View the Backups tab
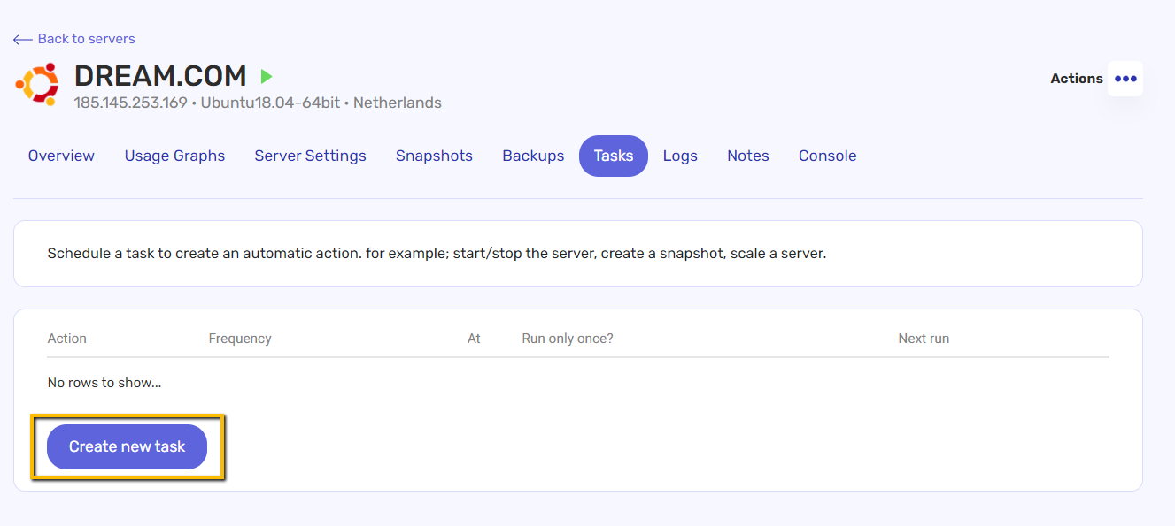1175x526 pixels. click(533, 156)
